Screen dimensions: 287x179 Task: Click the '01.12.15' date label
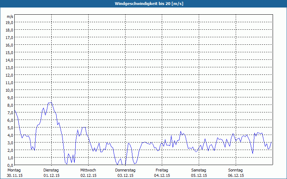[51, 175]
